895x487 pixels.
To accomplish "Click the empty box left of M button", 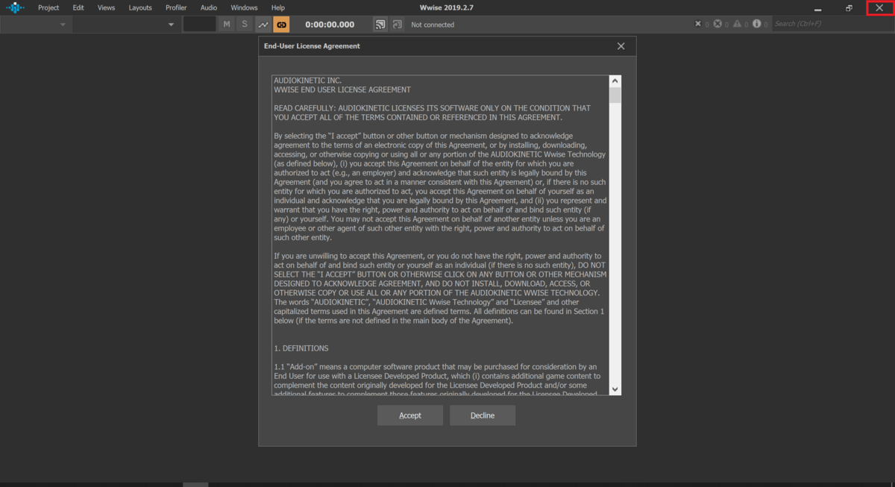I will coord(199,25).
